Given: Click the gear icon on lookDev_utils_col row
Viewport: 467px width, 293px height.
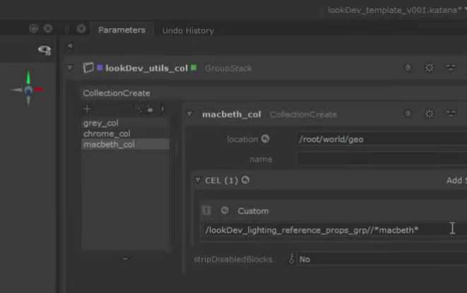Looking at the screenshot, I should pyautogui.click(x=429, y=68).
